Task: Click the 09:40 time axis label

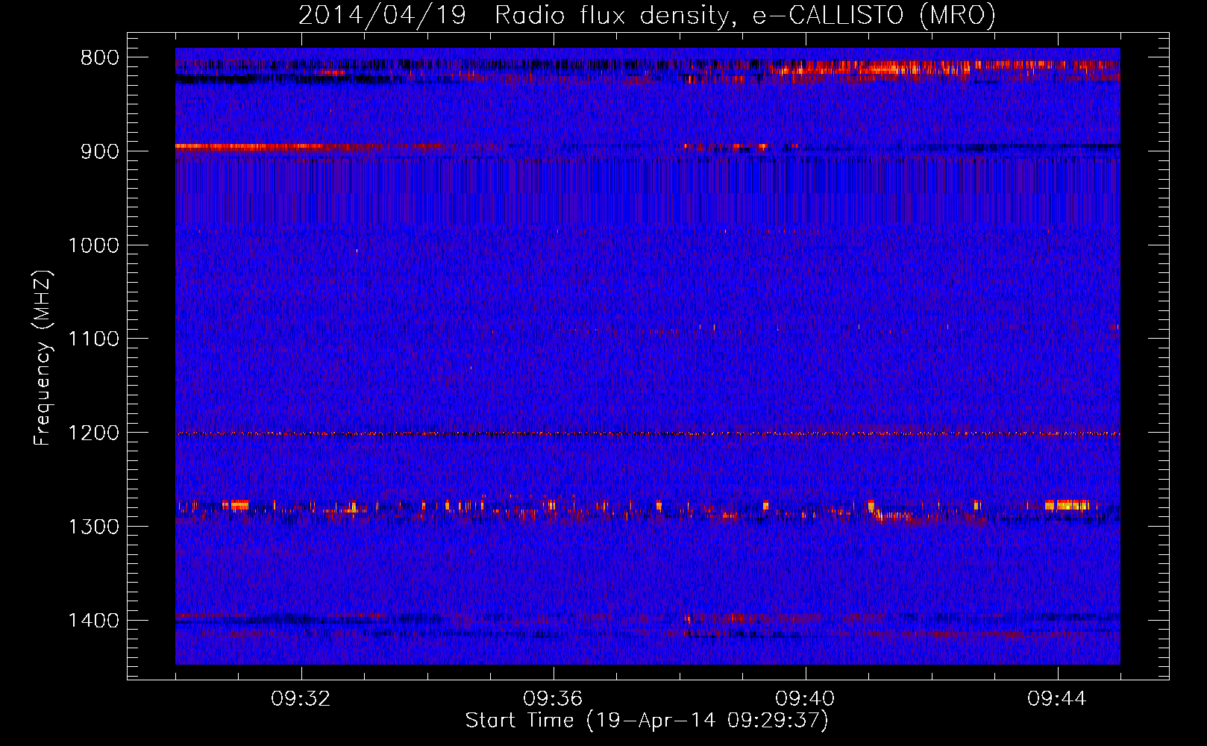Action: [806, 699]
